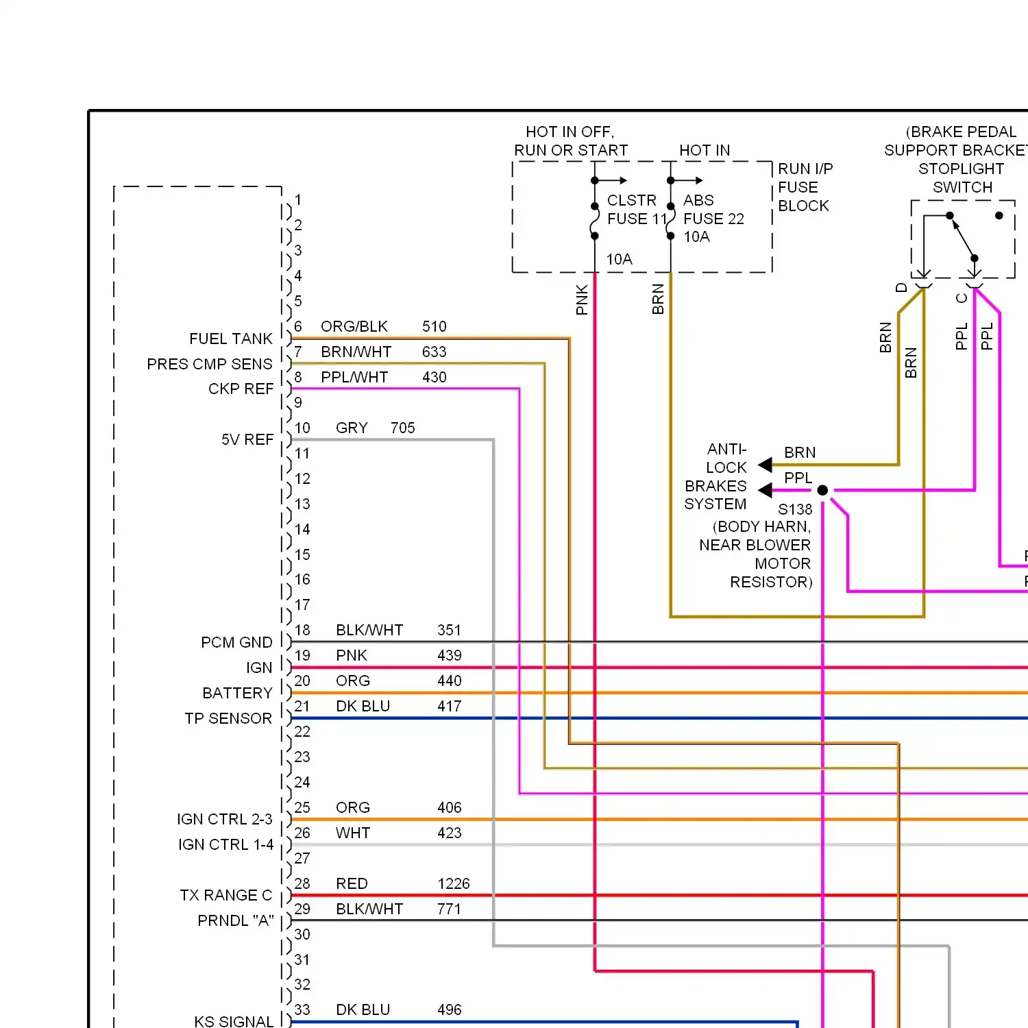Click the stoplight switch terminal C label
1028x1028 pixels.
coord(962,297)
